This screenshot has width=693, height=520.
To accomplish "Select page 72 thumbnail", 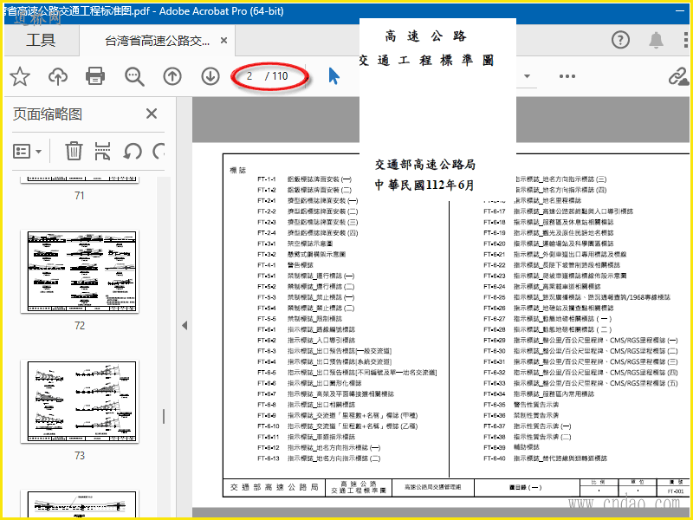I will click(81, 271).
